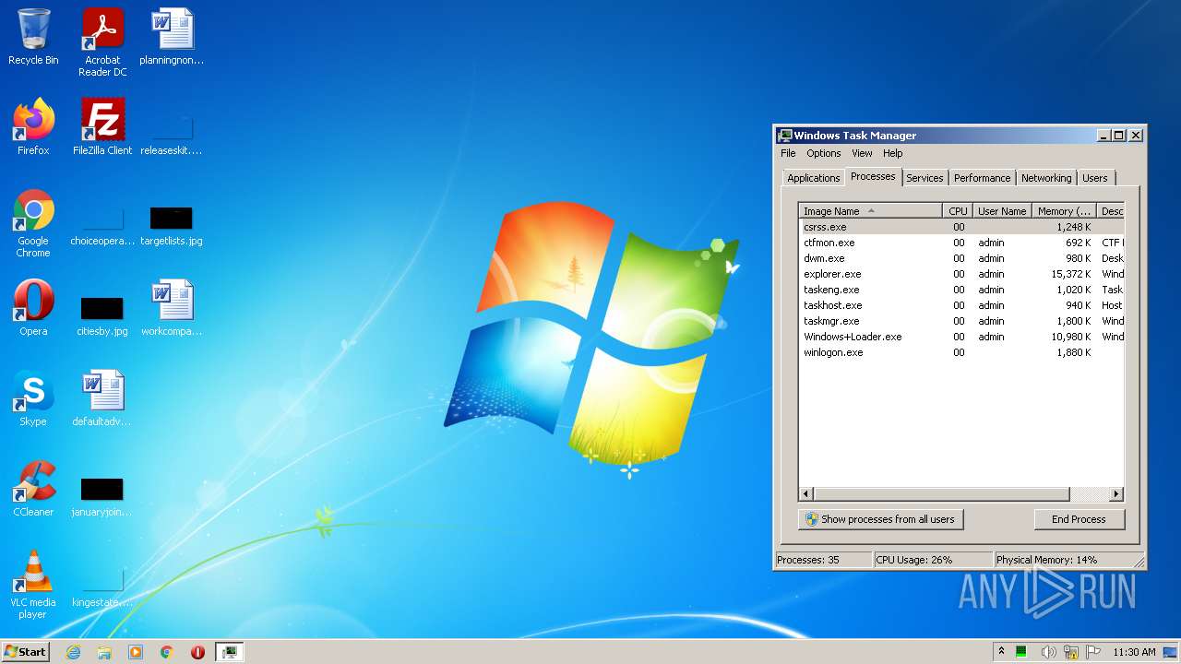Select the explorer.exe process row
This screenshot has width=1181, height=664.
(x=961, y=274)
